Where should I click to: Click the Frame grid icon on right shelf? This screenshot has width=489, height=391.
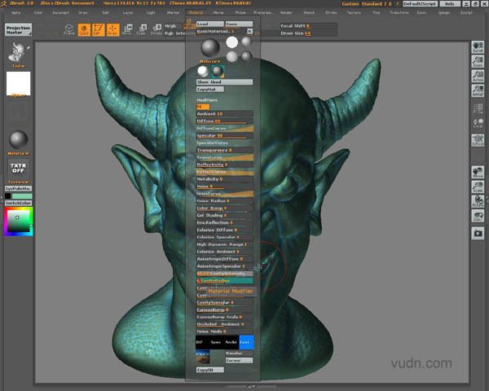pos(478,109)
